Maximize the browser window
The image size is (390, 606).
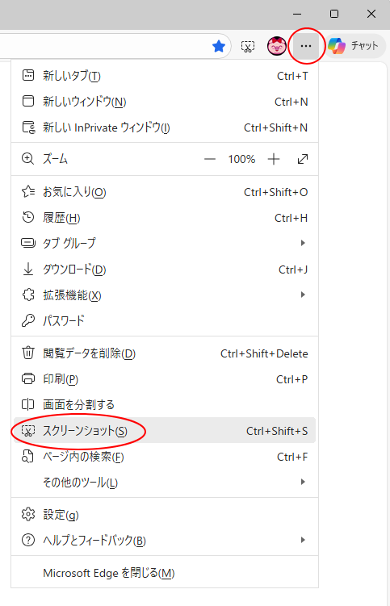coord(334,14)
